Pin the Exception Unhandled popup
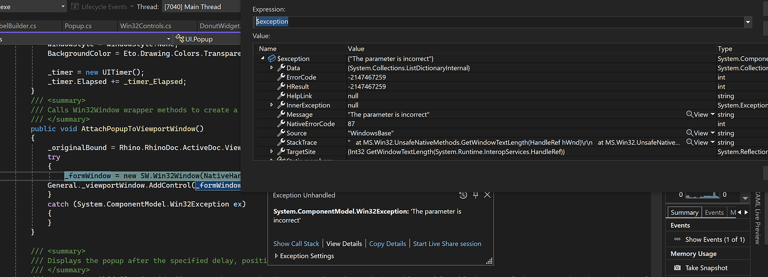Viewport: 768px width, 277px height. coord(476,195)
